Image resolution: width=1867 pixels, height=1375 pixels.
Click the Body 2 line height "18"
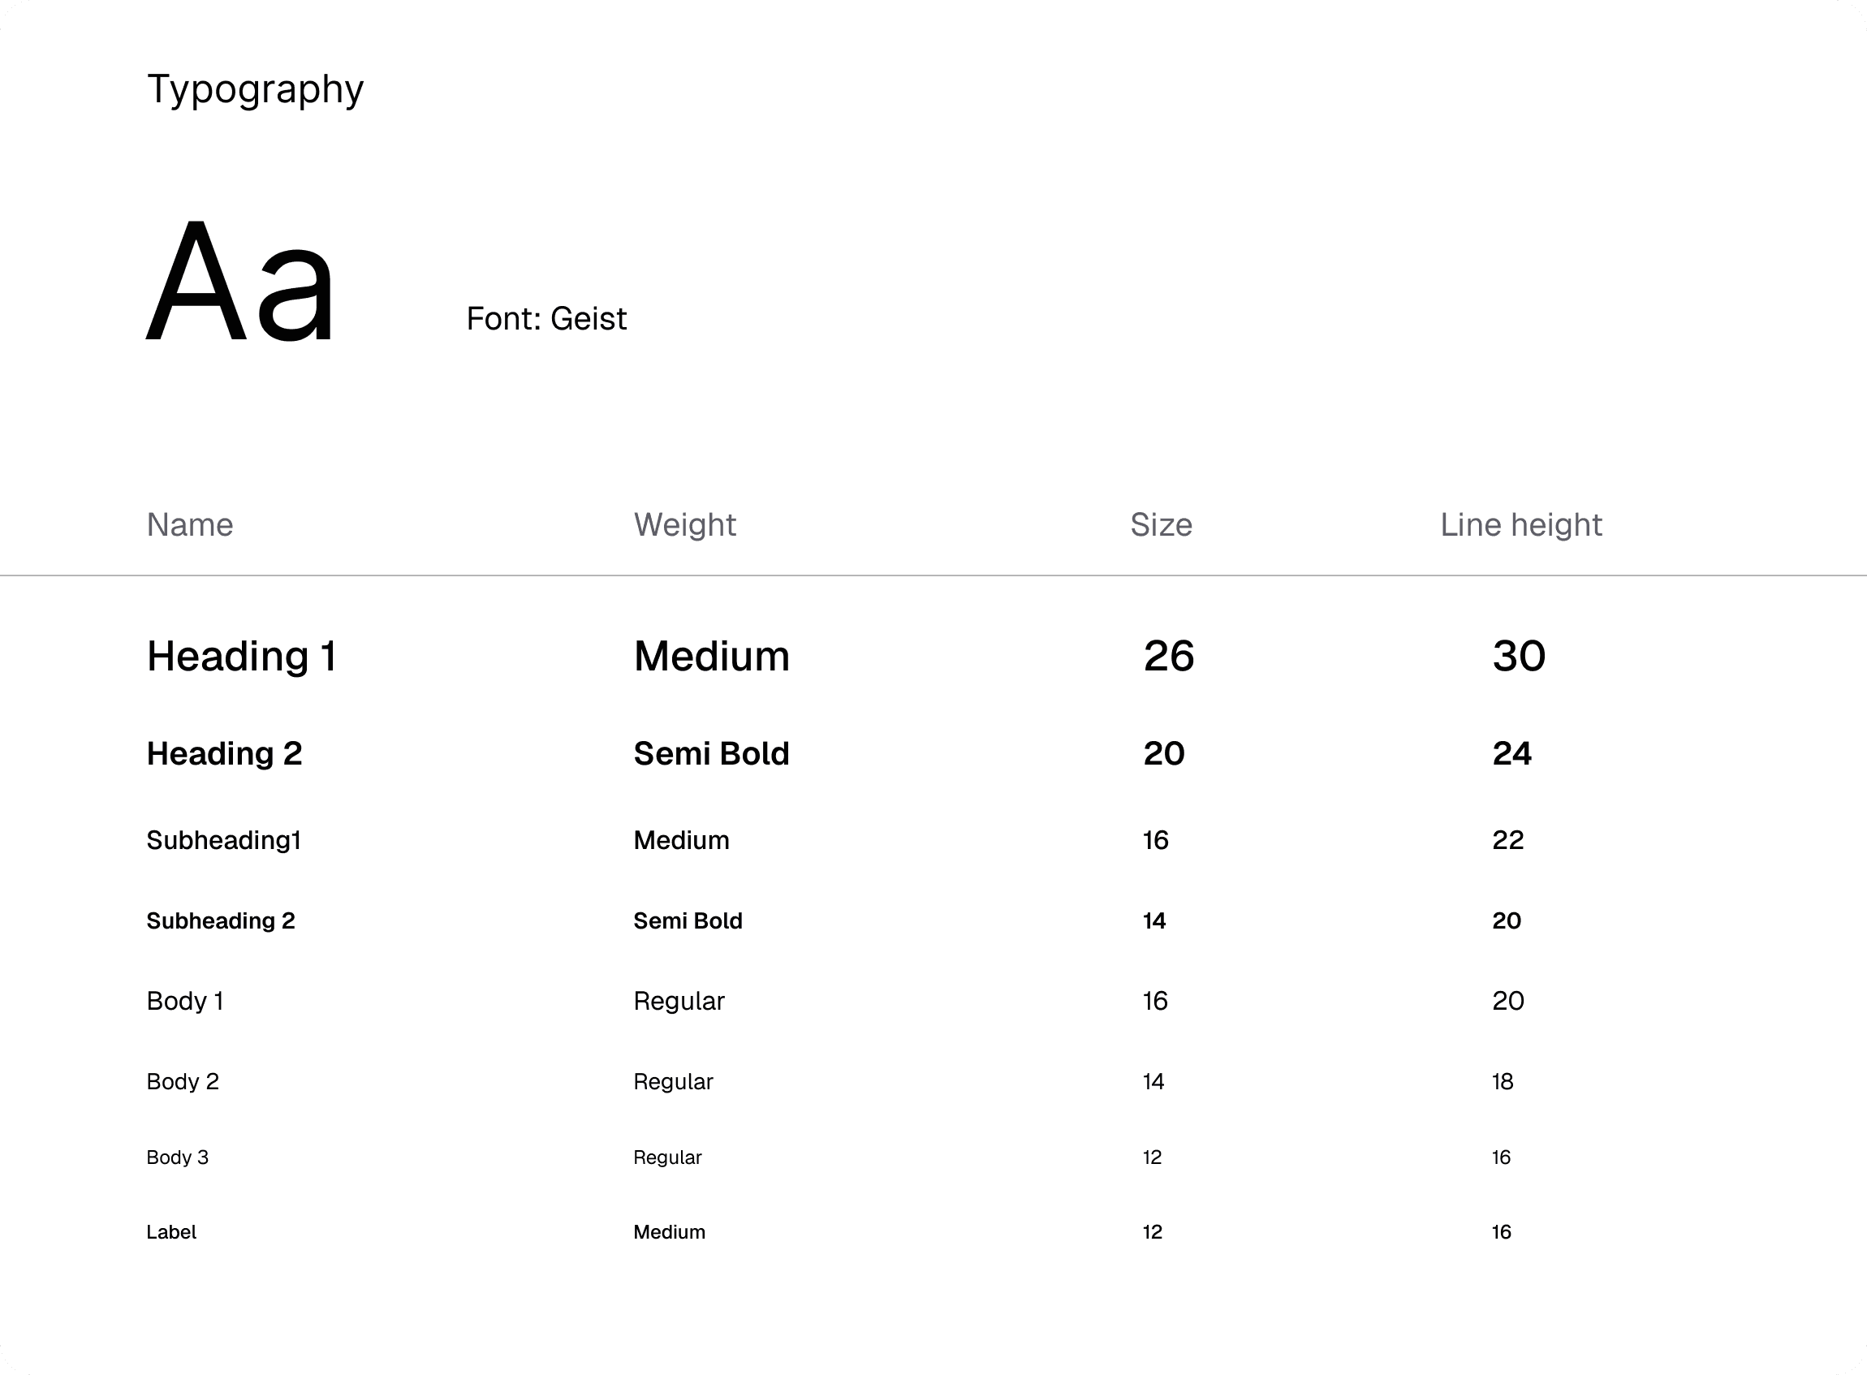(1503, 1081)
